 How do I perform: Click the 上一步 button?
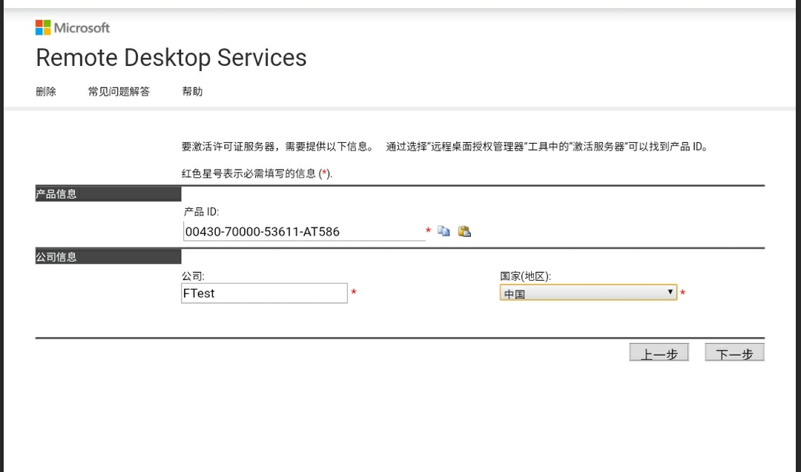[x=659, y=353]
